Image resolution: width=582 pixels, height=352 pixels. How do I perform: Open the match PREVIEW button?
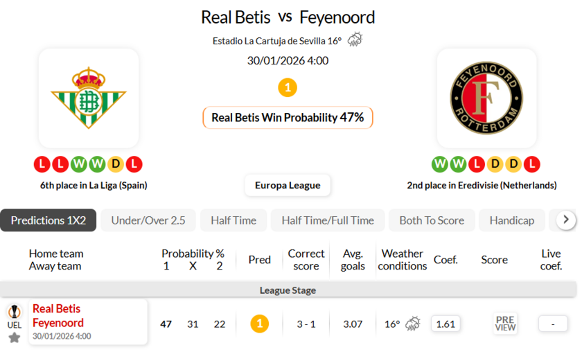505,324
